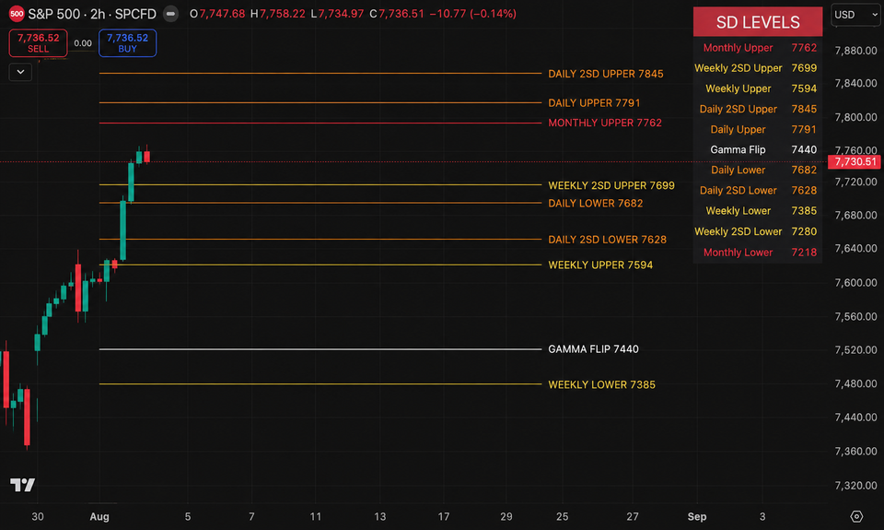Click the red S&P 500 symbol logo

(x=17, y=14)
